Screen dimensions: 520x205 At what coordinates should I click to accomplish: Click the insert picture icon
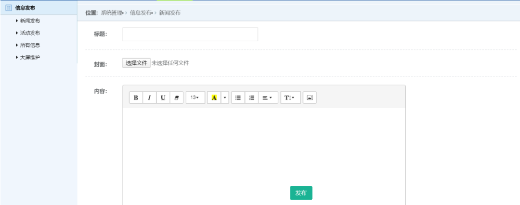coord(310,98)
